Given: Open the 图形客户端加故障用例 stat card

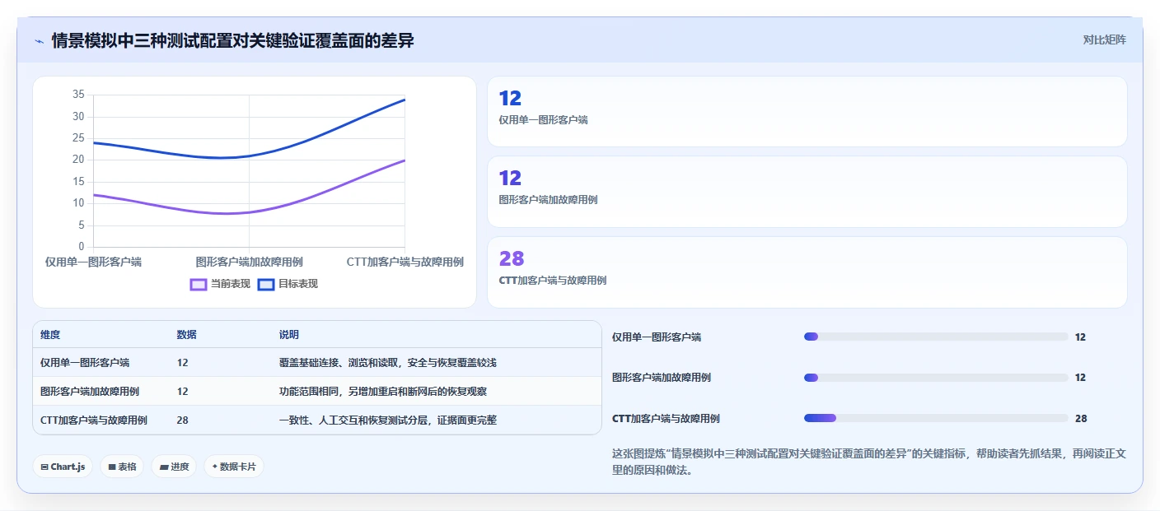Looking at the screenshot, I should 807,192.
